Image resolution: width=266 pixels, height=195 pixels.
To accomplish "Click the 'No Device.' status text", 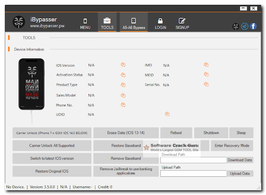I will click(x=15, y=187).
